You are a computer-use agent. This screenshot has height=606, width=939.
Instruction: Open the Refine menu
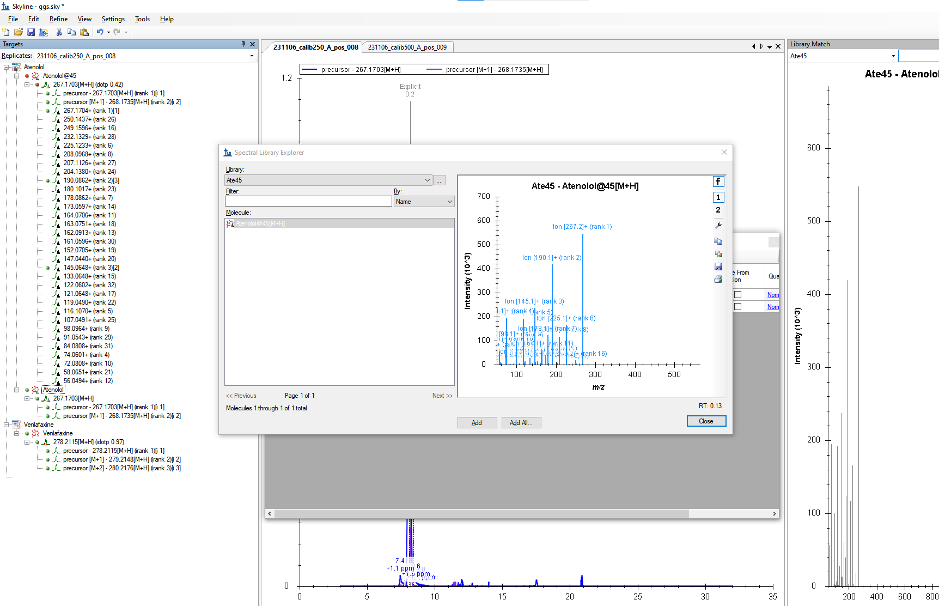click(x=58, y=19)
